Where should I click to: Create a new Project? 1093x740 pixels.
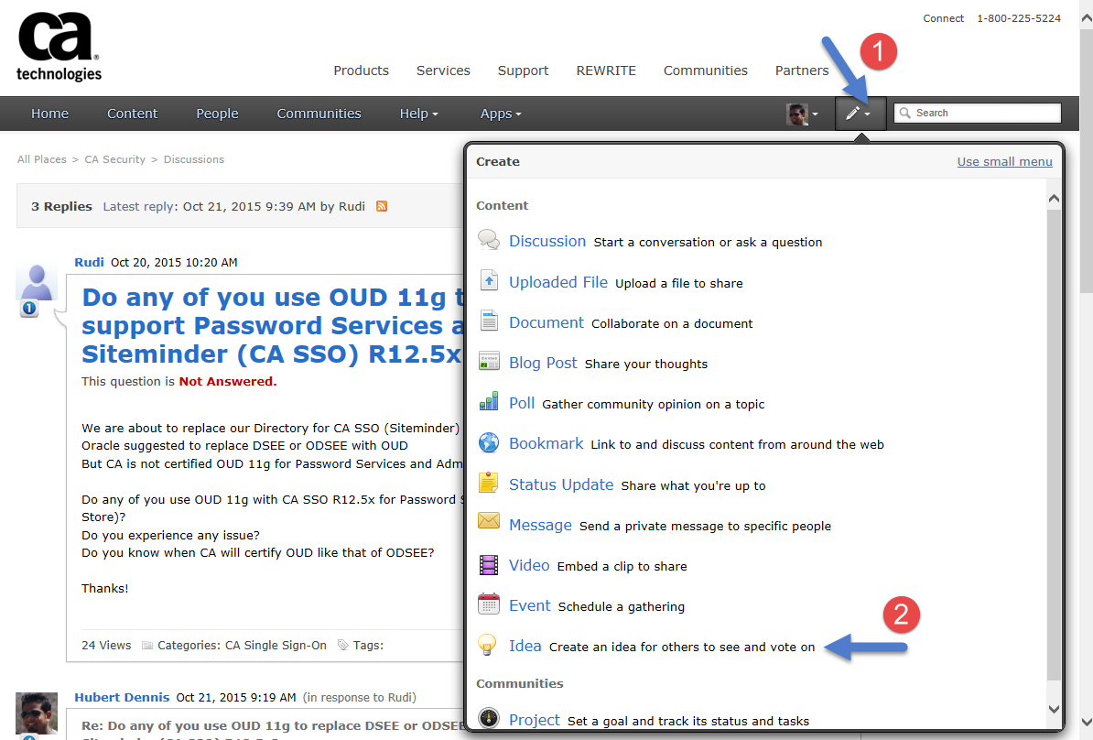(535, 721)
